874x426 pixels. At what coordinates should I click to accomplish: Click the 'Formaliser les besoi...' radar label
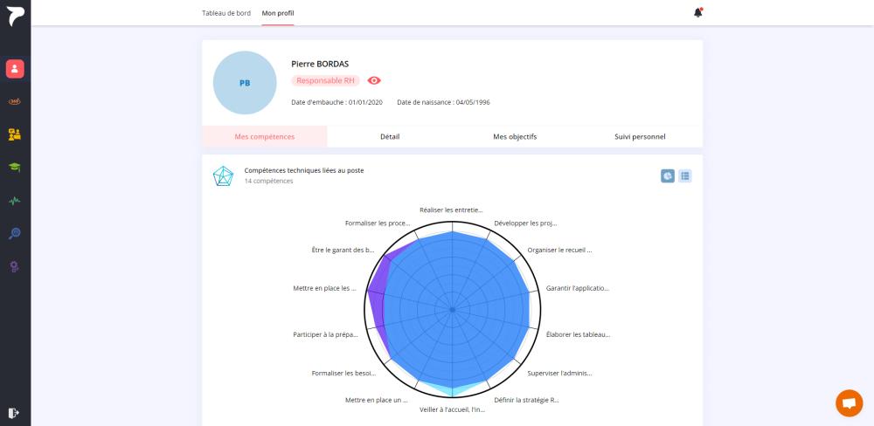point(343,373)
